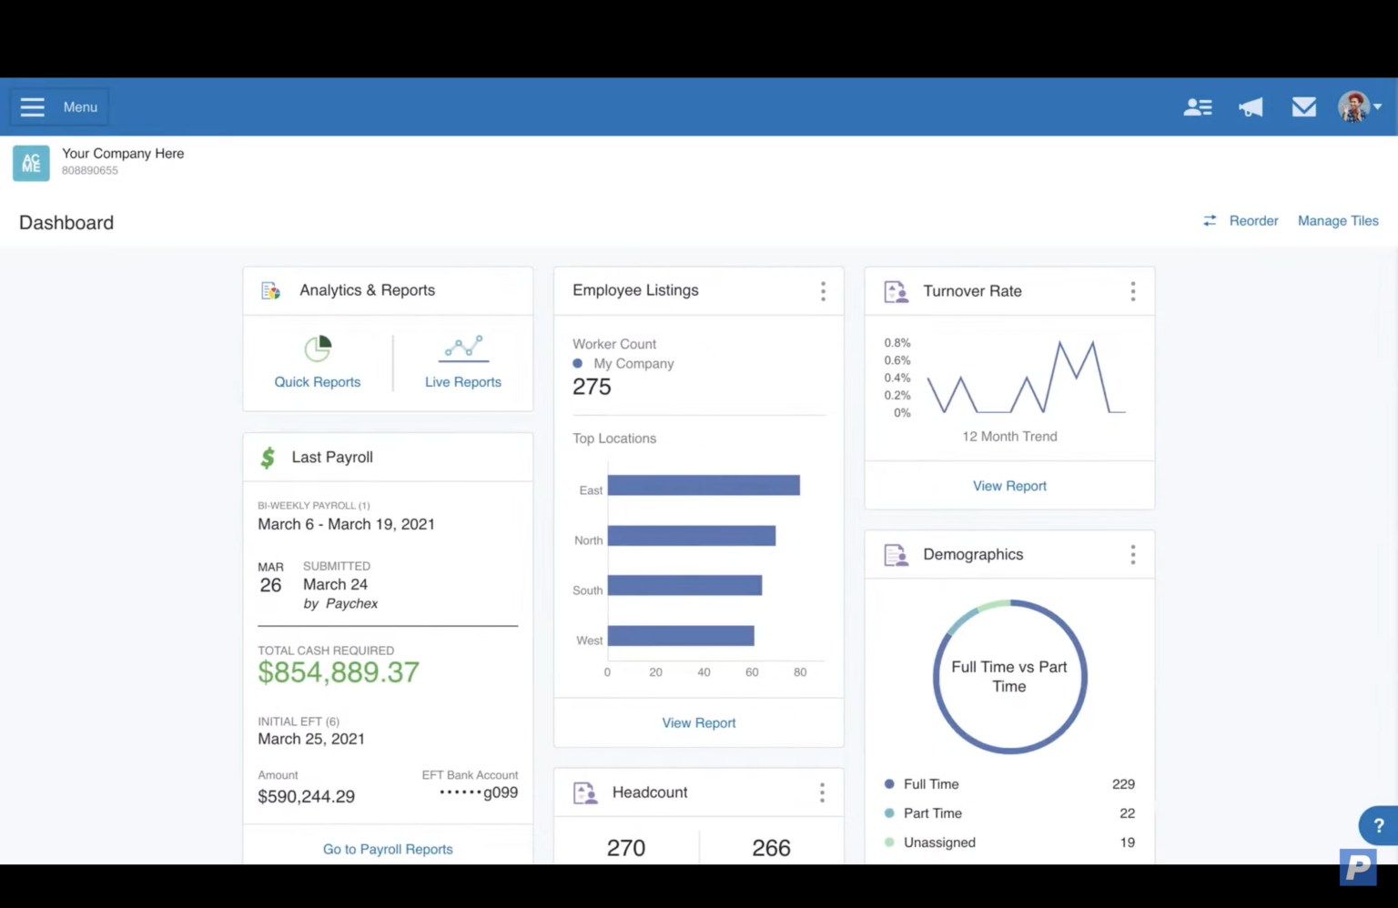Click the dollar sign icon on Last Payroll
Viewport: 1398px width, 908px height.
[268, 457]
